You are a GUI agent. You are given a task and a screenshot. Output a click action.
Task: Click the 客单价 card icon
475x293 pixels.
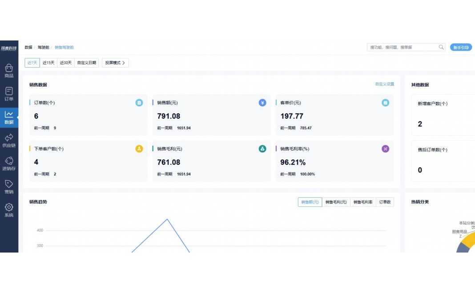[385, 103]
